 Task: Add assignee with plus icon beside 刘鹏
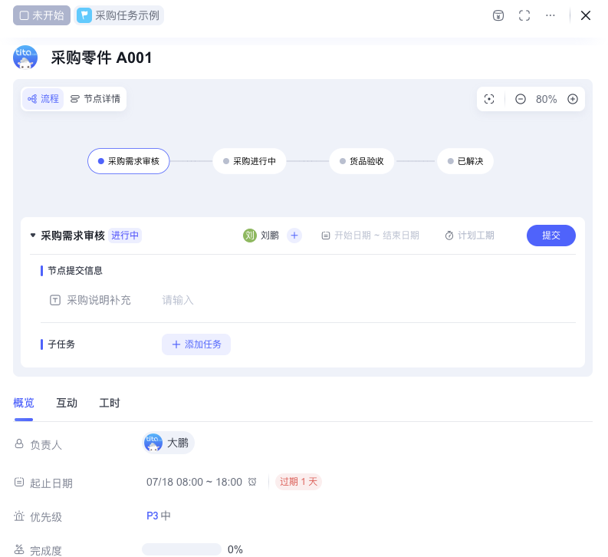pos(294,236)
